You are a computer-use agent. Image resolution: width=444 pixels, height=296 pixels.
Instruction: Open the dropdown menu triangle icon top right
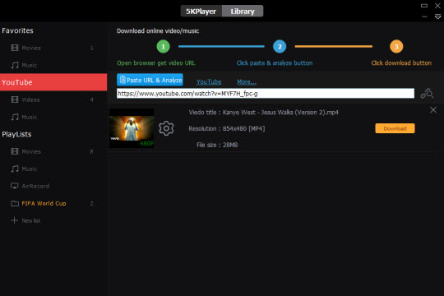(x=437, y=17)
